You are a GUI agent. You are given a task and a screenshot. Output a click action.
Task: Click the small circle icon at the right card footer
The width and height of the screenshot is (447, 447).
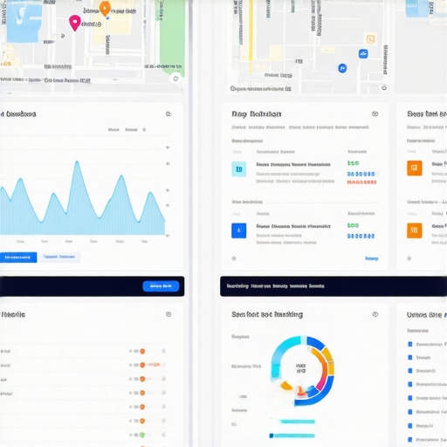tap(409, 258)
